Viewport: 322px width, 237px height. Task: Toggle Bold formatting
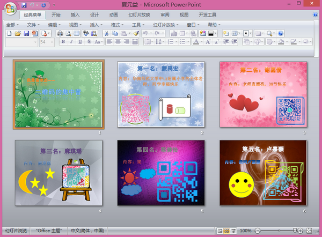63,42
